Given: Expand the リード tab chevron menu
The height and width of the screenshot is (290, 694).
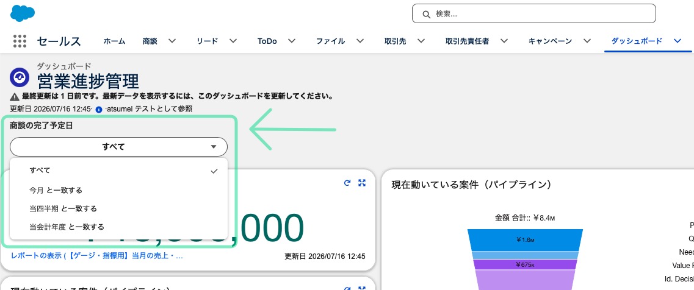Looking at the screenshot, I should [233, 41].
